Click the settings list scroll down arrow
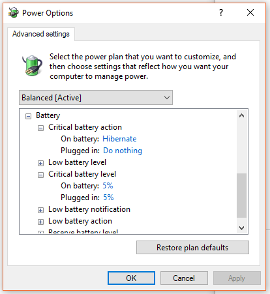 [x=241, y=228]
